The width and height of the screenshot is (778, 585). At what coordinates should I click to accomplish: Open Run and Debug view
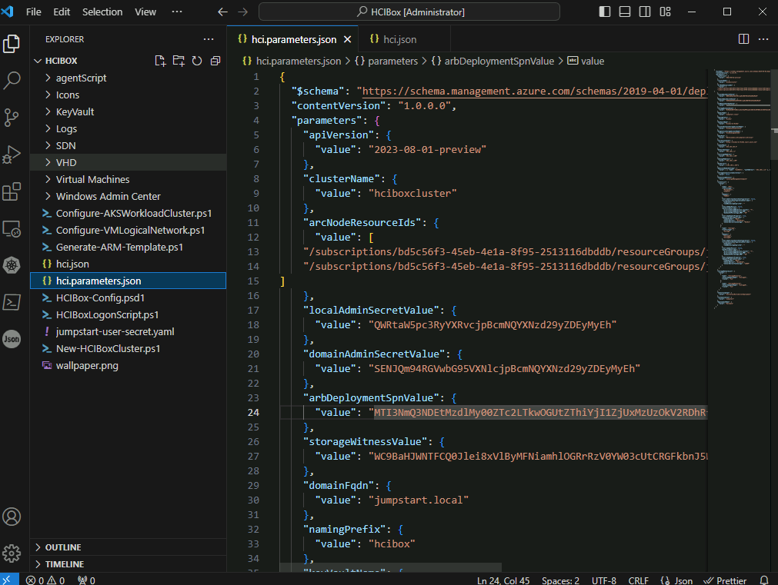tap(12, 155)
